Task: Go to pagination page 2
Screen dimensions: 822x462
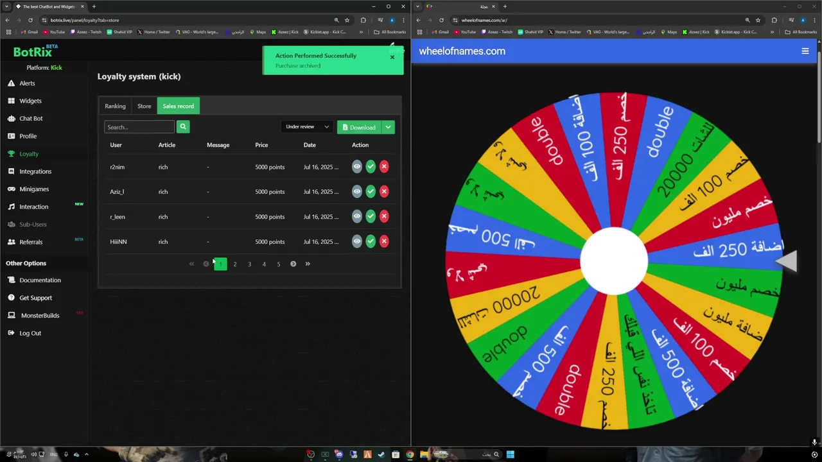Action: 235,264
